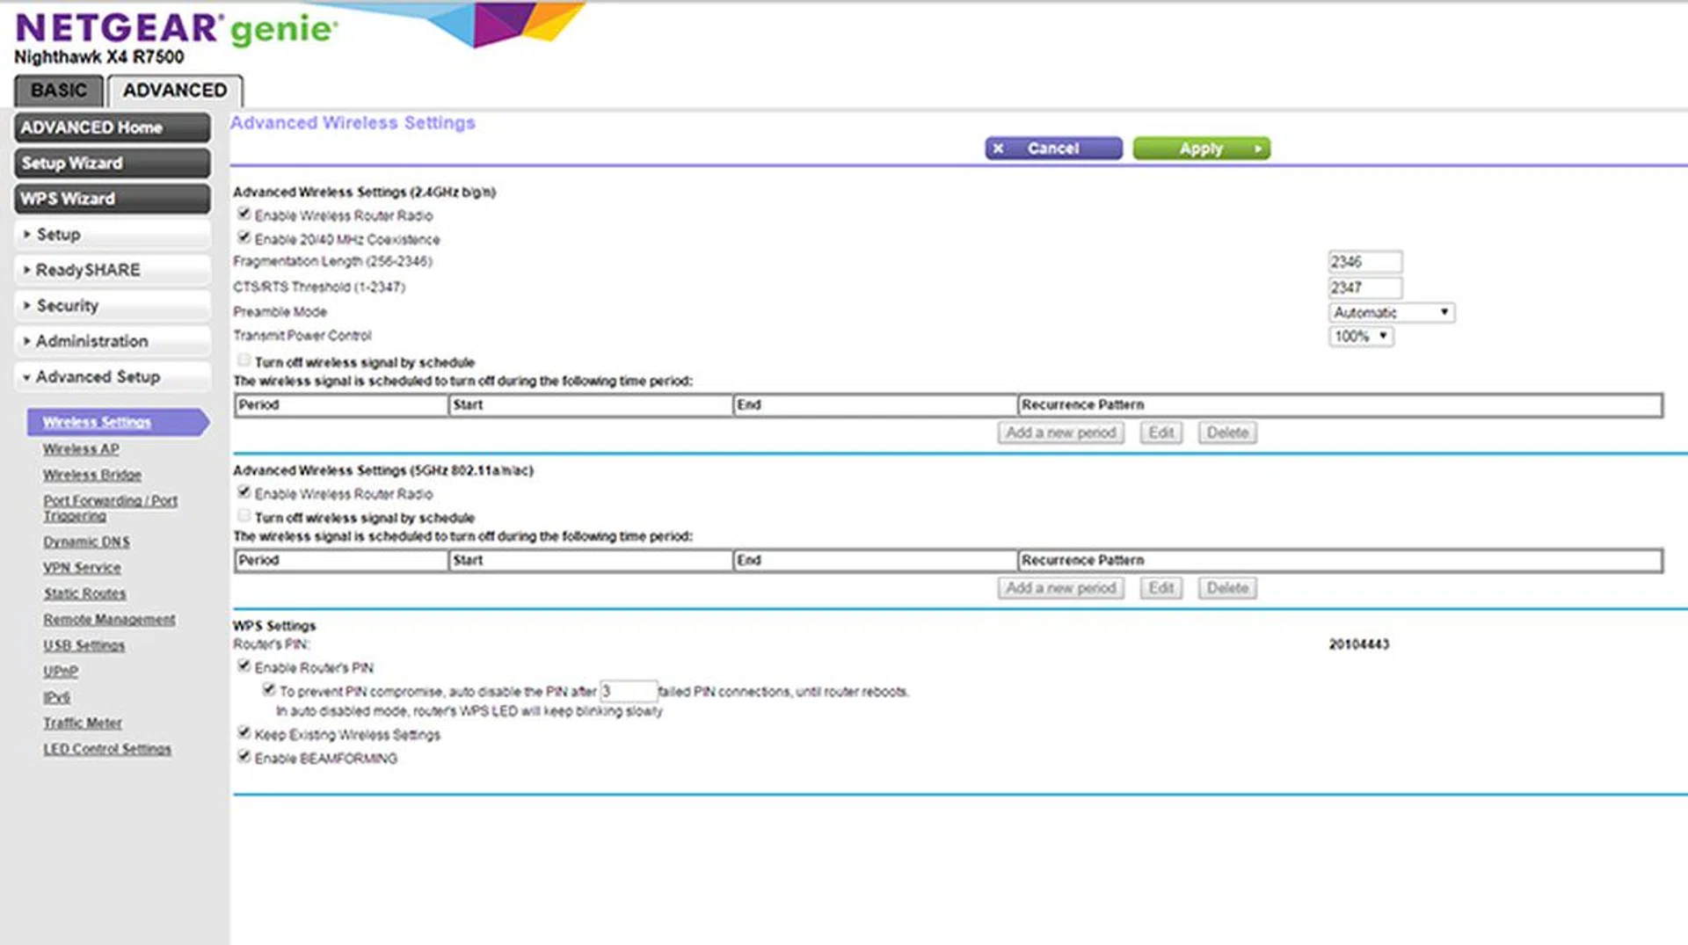The image size is (1688, 945).
Task: Open the Preamble Mode dropdown
Action: [1390, 313]
